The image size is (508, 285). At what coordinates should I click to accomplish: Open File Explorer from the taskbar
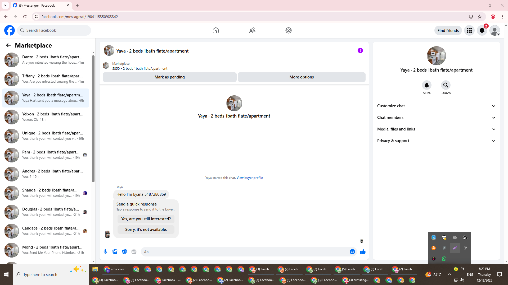(x=95, y=269)
